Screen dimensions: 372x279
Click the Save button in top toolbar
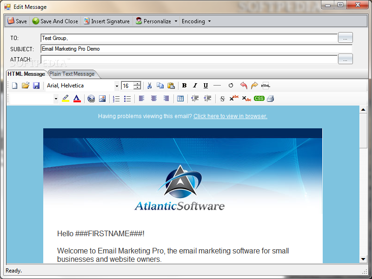coord(17,21)
